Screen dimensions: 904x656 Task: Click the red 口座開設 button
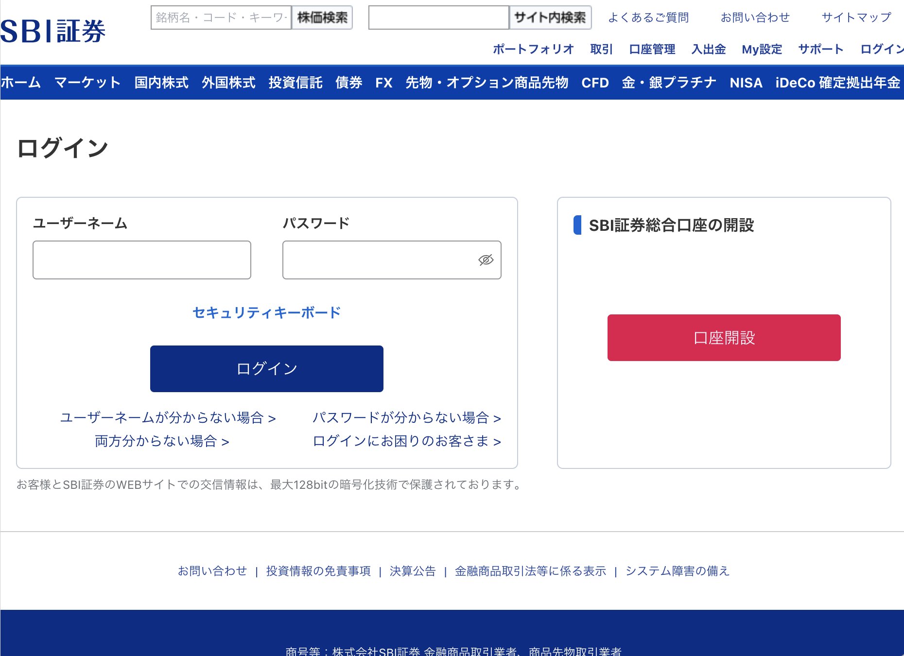click(x=724, y=338)
